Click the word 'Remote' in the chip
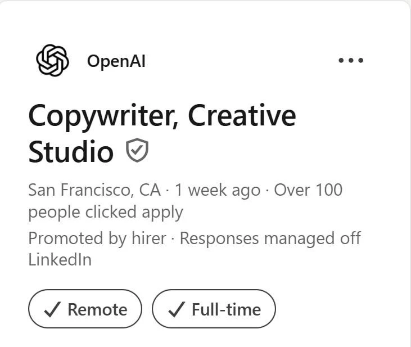The height and width of the screenshot is (347, 411). (x=97, y=309)
